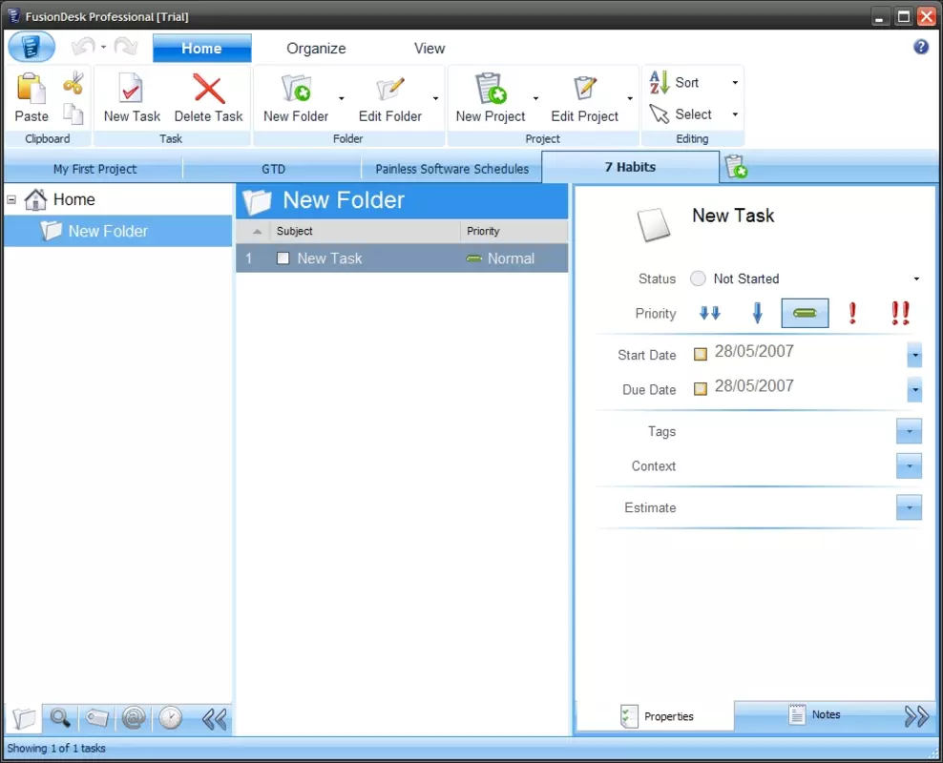Viewport: 943px width, 763px height.
Task: Open the GTD project tab
Action: (x=273, y=169)
